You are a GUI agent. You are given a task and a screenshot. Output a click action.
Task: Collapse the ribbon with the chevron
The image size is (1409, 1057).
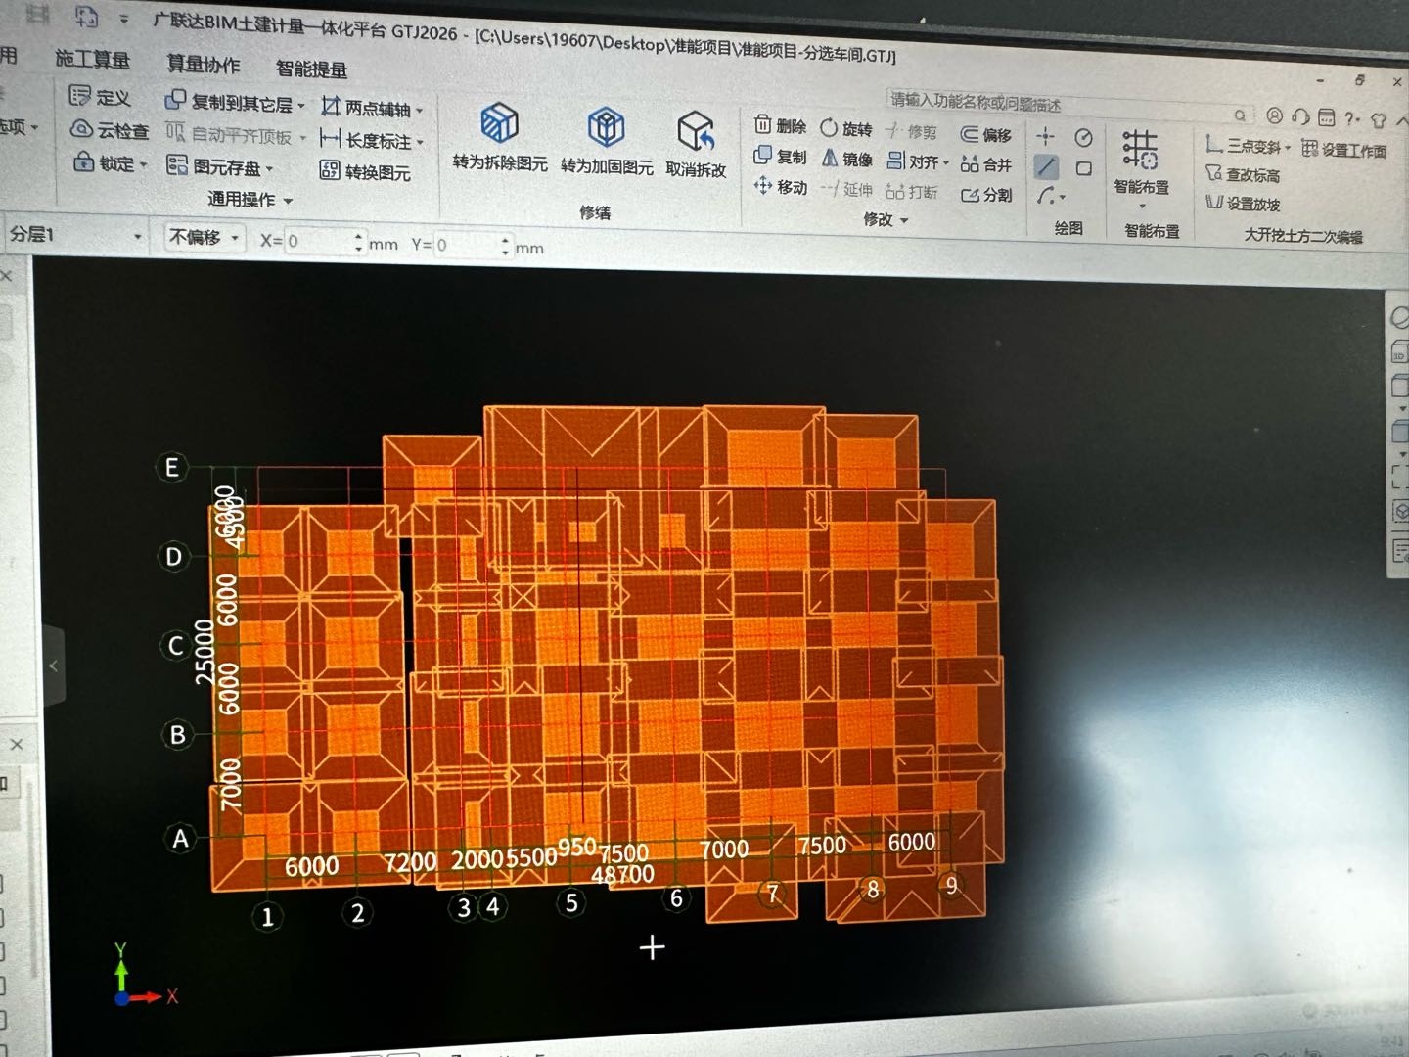[1402, 121]
